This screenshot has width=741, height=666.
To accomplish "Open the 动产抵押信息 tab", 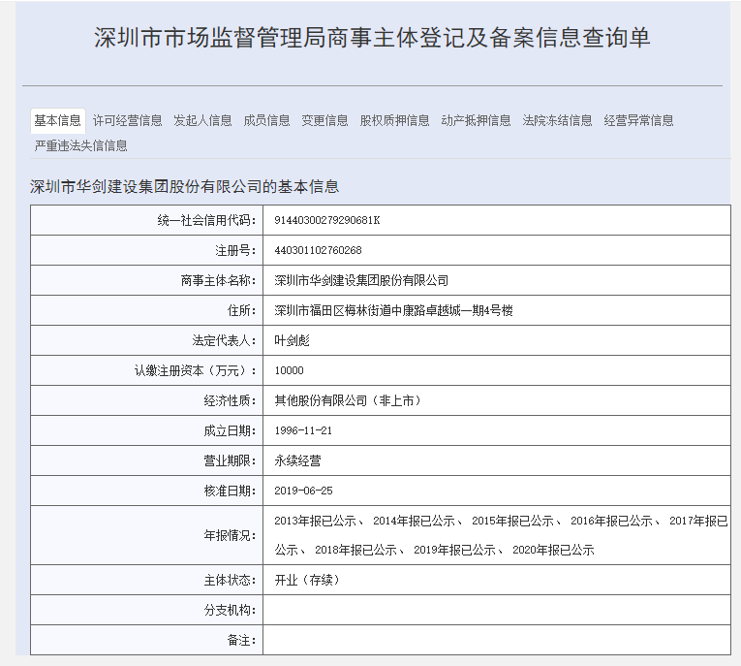I will [476, 120].
